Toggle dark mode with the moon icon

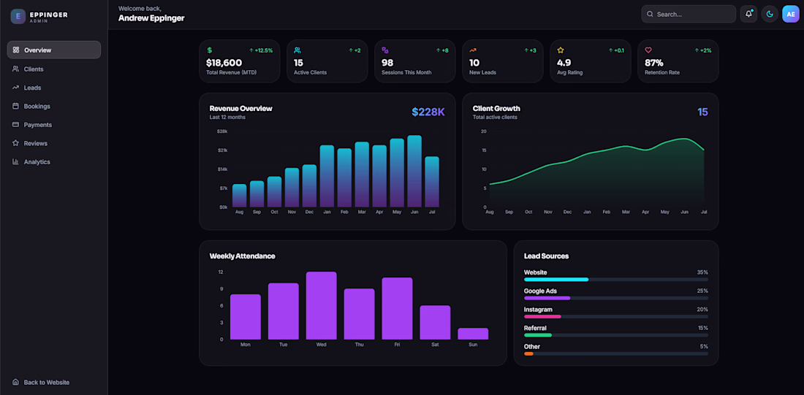coord(770,15)
